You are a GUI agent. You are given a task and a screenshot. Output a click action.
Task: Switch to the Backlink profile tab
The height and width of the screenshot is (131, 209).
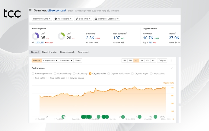tap(49, 52)
